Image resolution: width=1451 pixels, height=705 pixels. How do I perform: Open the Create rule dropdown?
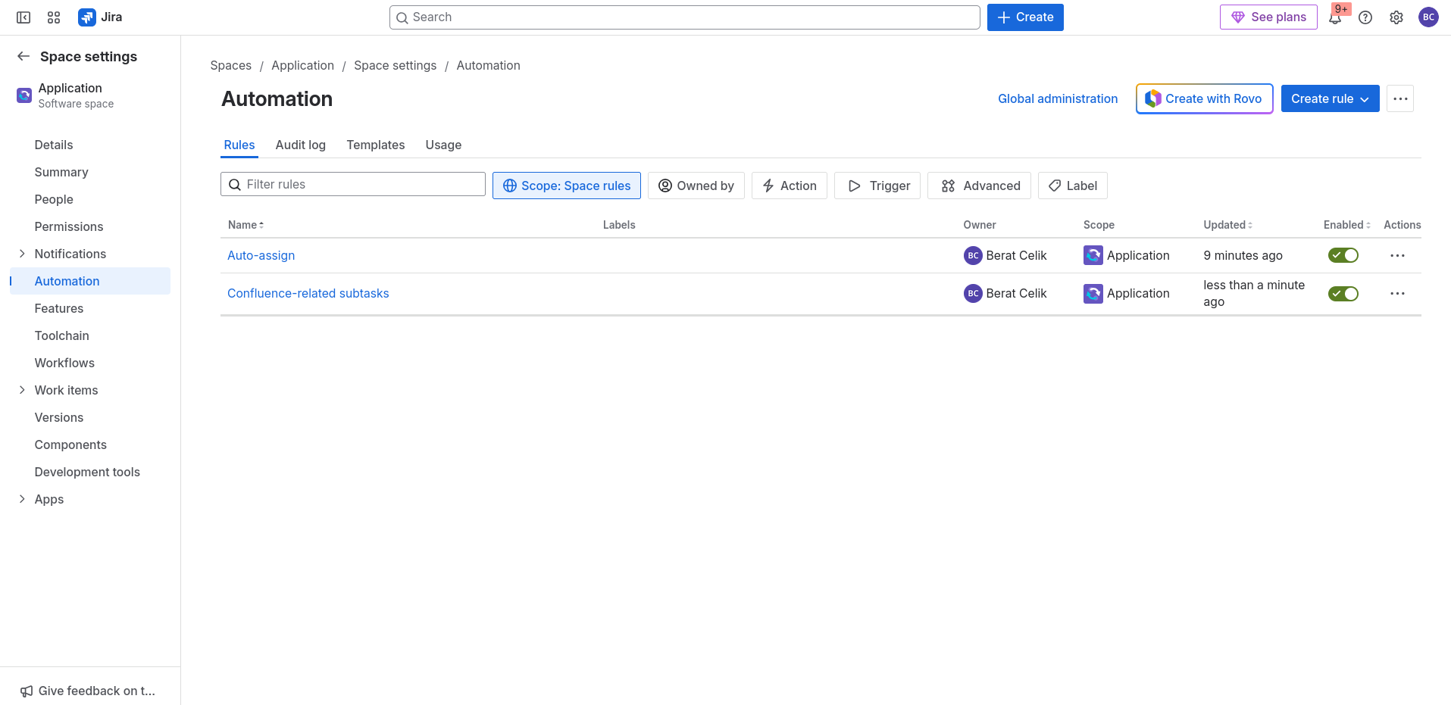(1329, 99)
